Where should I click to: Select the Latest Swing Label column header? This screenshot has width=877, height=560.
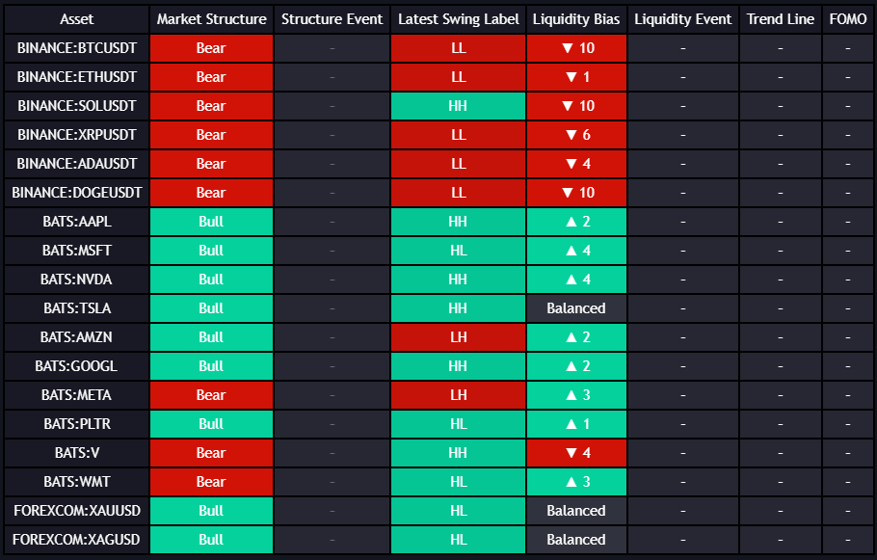pyautogui.click(x=458, y=19)
